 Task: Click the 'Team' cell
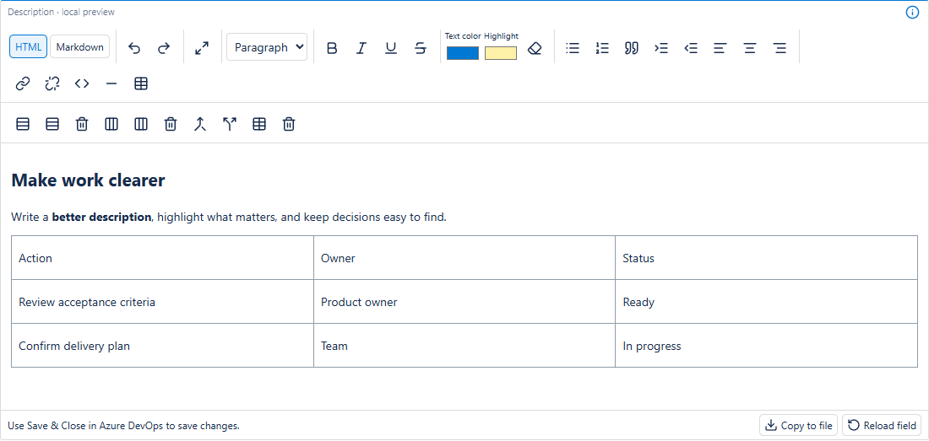click(465, 346)
